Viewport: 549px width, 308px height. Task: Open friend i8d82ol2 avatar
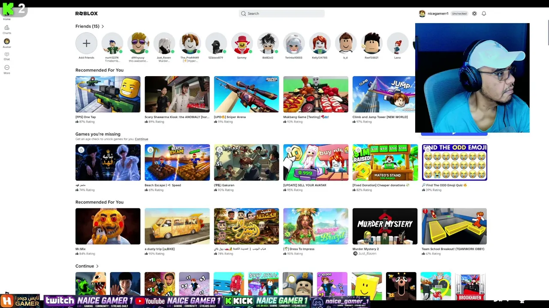[x=268, y=44]
